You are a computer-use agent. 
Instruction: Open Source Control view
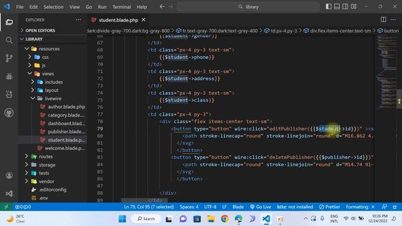(9, 58)
